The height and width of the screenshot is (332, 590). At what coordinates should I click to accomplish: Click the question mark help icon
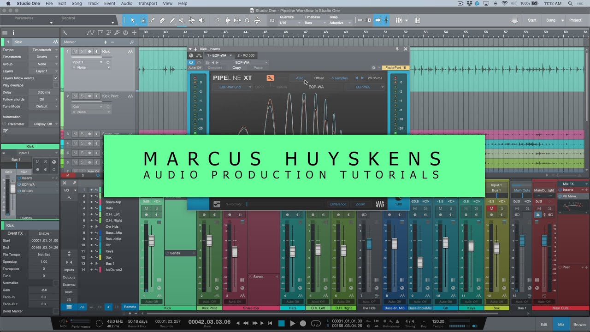click(x=218, y=20)
